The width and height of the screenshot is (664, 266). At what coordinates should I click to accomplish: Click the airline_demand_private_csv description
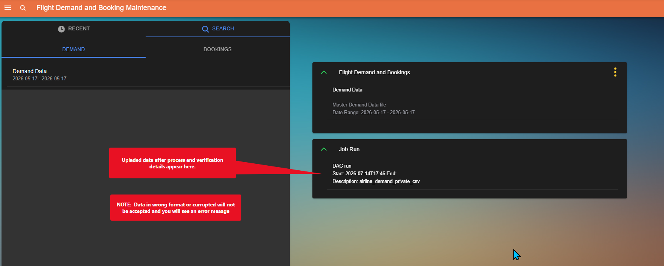coord(376,181)
